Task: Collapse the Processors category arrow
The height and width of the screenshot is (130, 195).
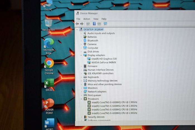Action: [82, 99]
